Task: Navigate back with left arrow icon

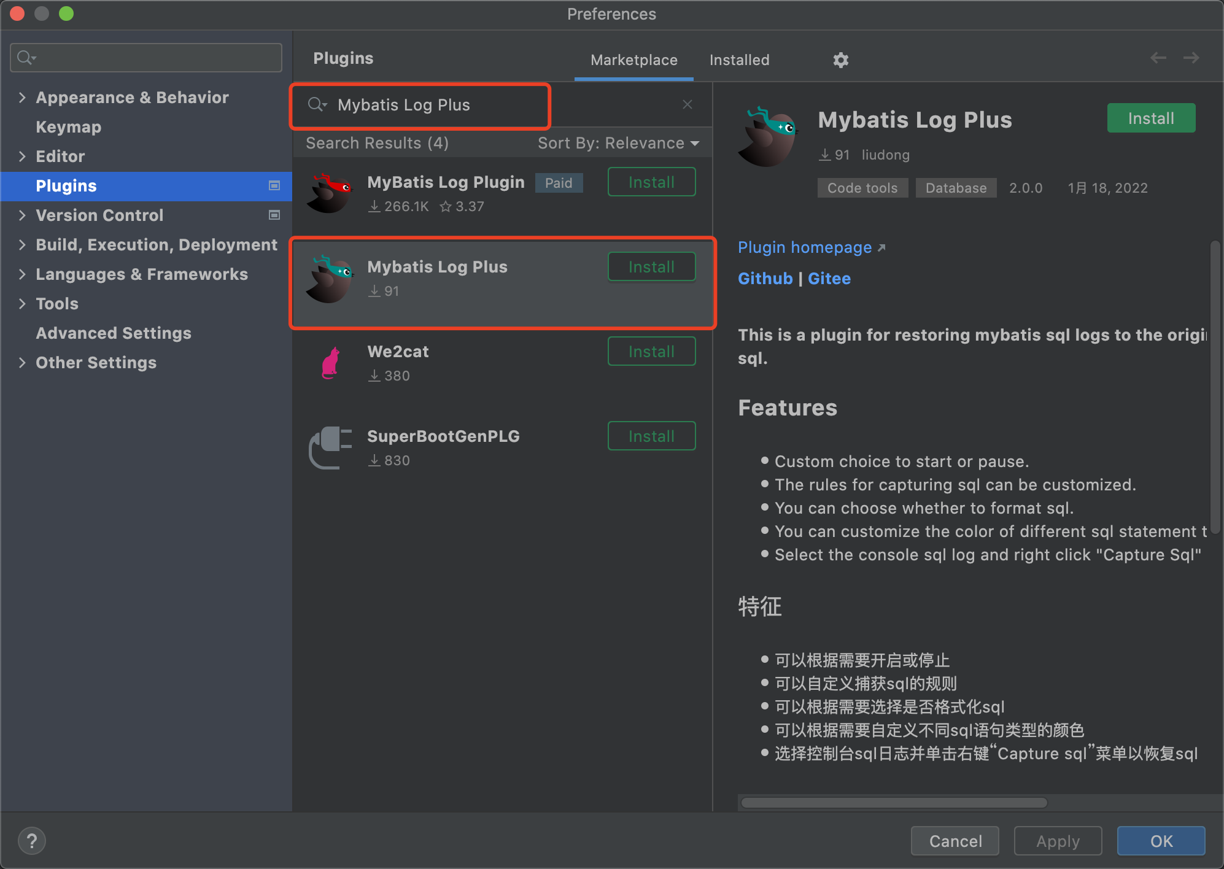Action: coord(1158,58)
